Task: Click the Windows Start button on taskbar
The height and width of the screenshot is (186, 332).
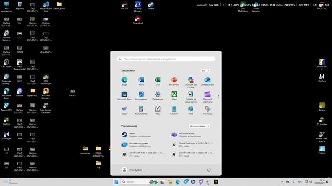Action: 116,182
